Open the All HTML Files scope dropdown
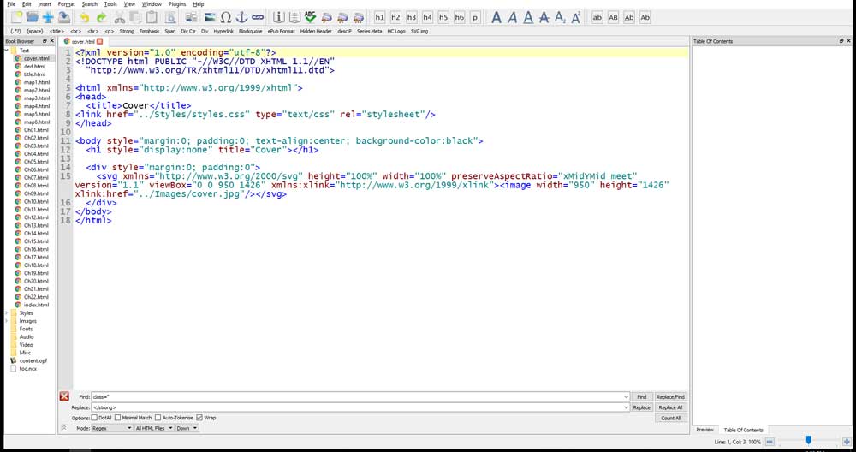This screenshot has width=856, height=452. [x=154, y=428]
